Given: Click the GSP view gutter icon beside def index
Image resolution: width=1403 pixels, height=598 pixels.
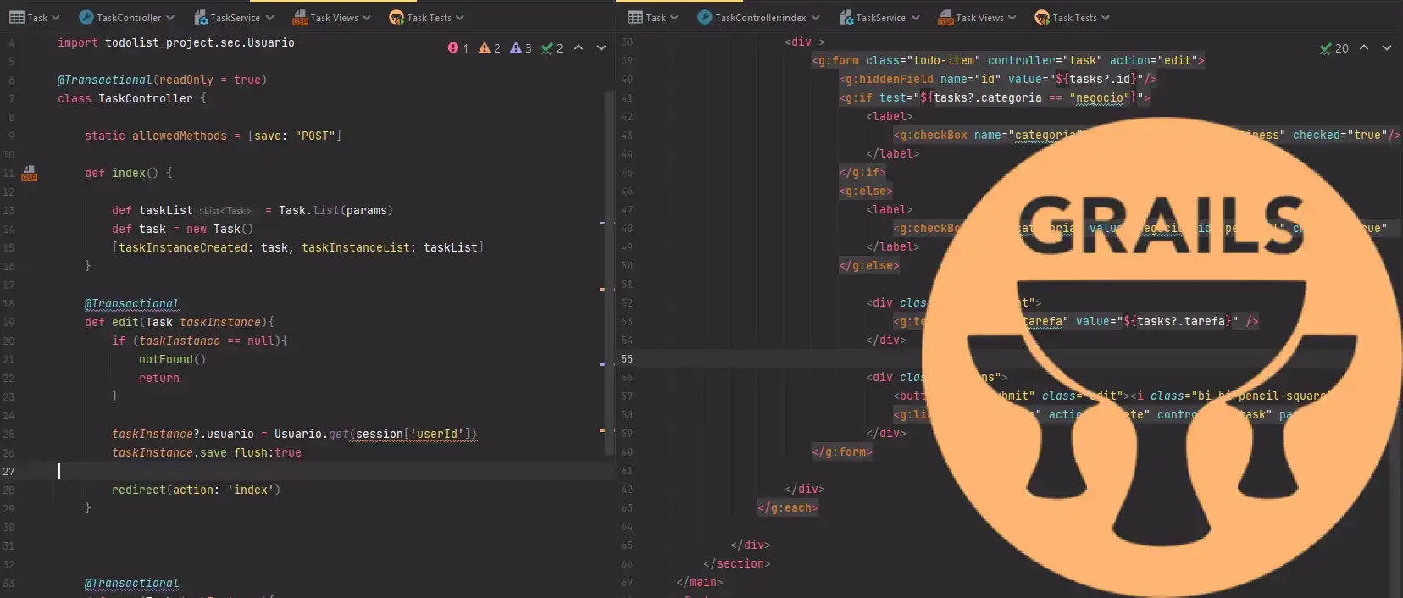Looking at the screenshot, I should [x=30, y=173].
